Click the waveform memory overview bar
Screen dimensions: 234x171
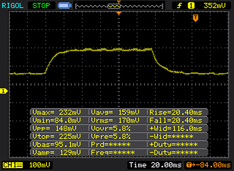(119, 6)
